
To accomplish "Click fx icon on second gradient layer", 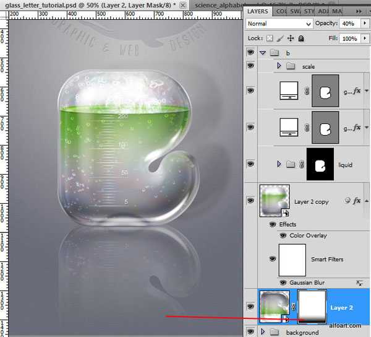I will [x=357, y=128].
